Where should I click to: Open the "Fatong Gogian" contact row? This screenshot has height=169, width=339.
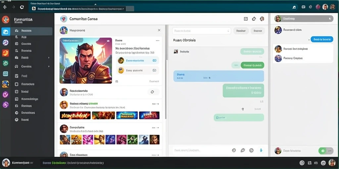click(x=303, y=58)
